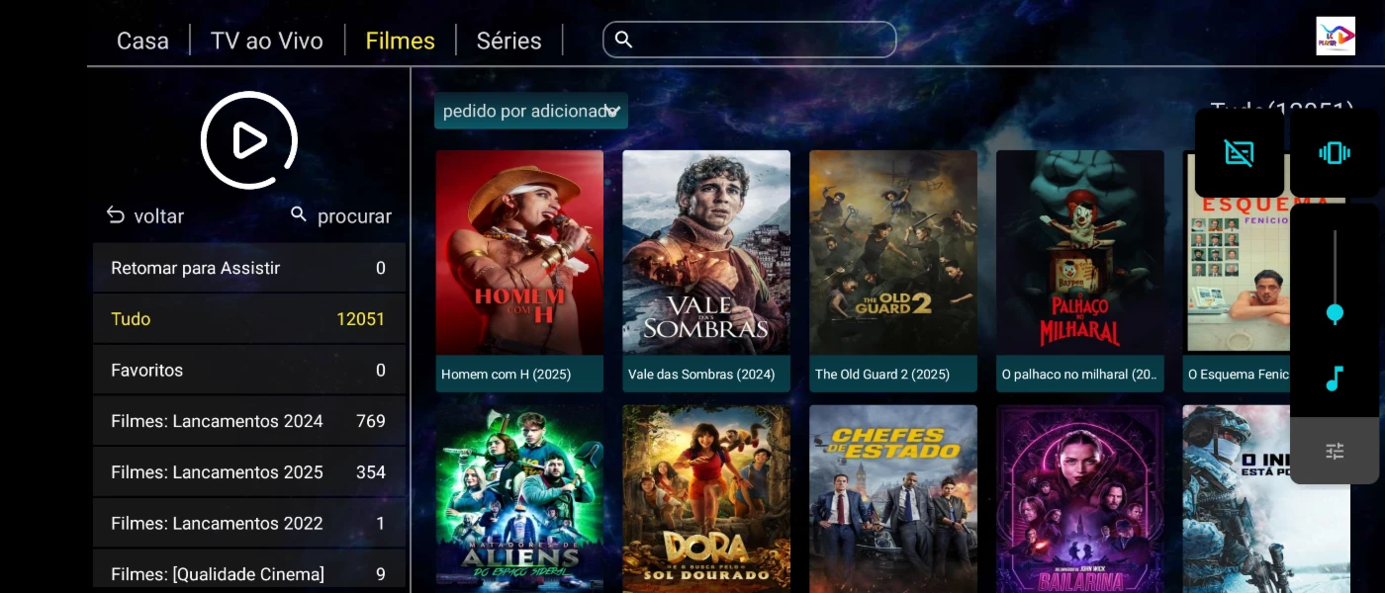Viewport: 1385px width, 593px height.
Task: Tap the music note media icon
Action: (1335, 379)
